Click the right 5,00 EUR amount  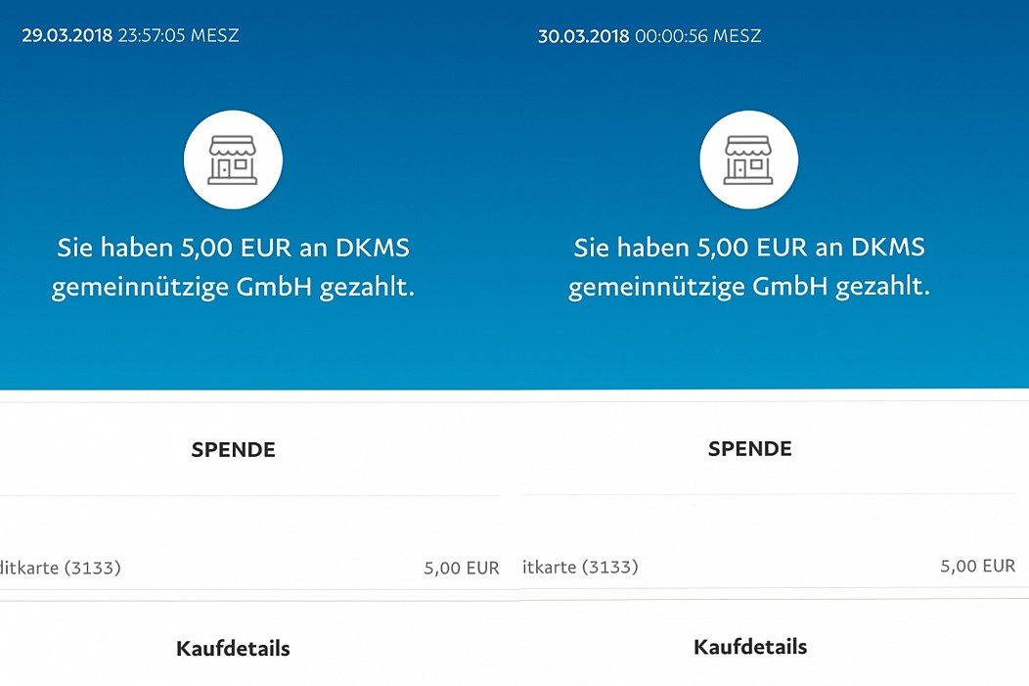click(x=978, y=566)
